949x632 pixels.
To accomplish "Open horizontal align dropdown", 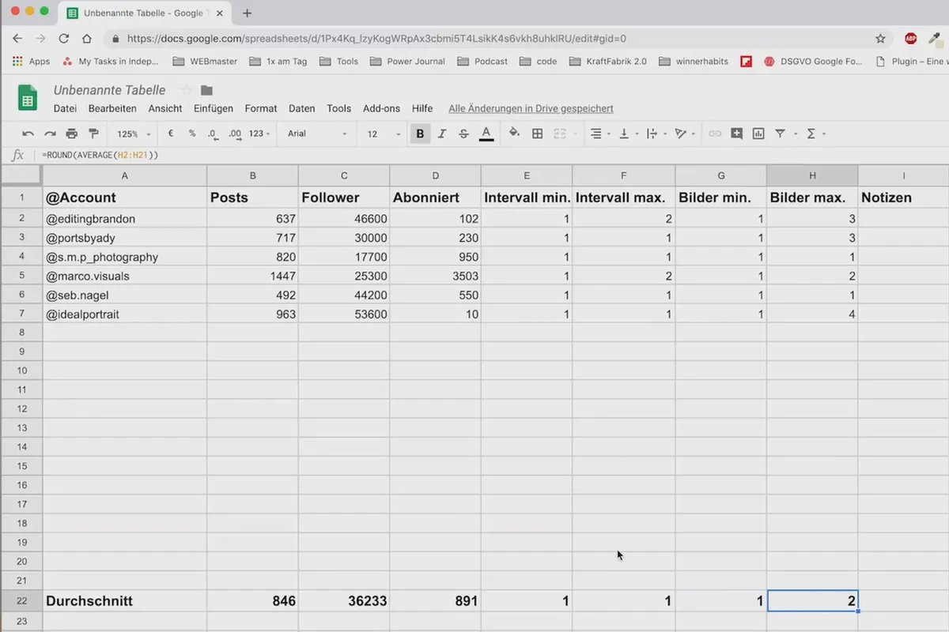I will click(600, 134).
